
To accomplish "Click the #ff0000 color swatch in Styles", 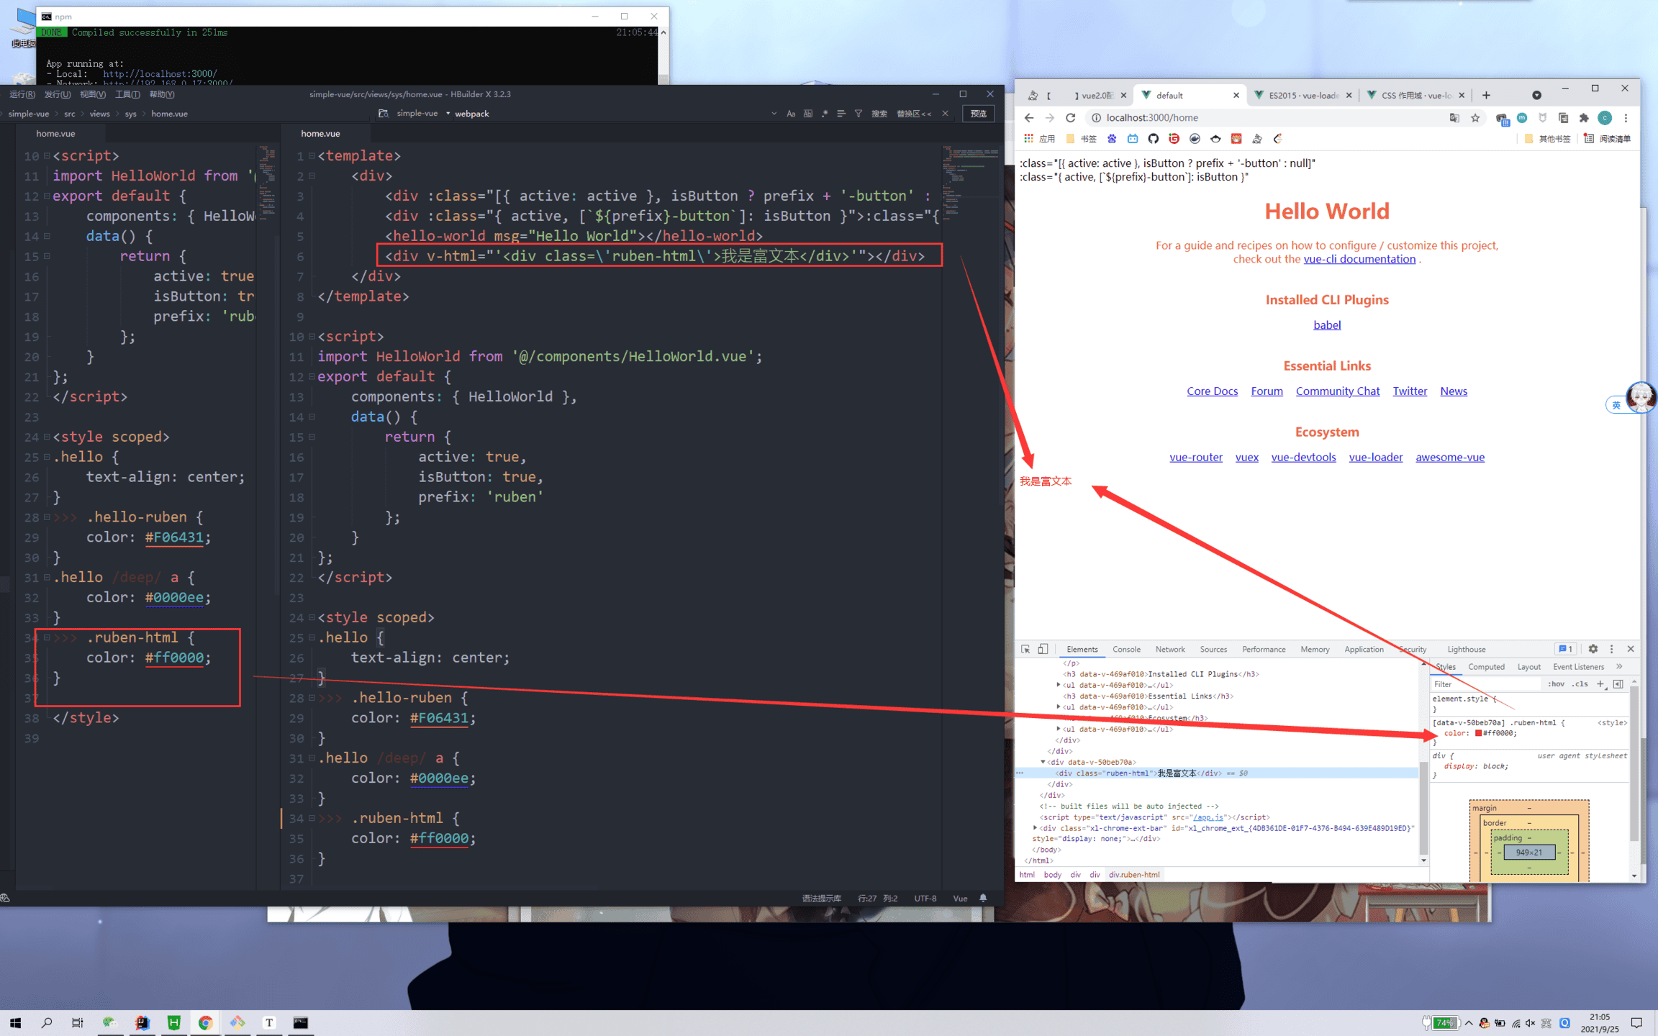I will click(x=1478, y=733).
